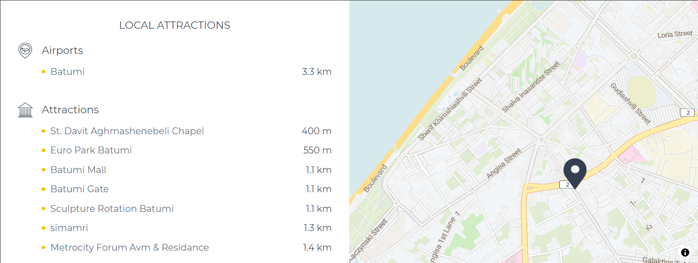Click route 2 shield at map edge

(687, 112)
